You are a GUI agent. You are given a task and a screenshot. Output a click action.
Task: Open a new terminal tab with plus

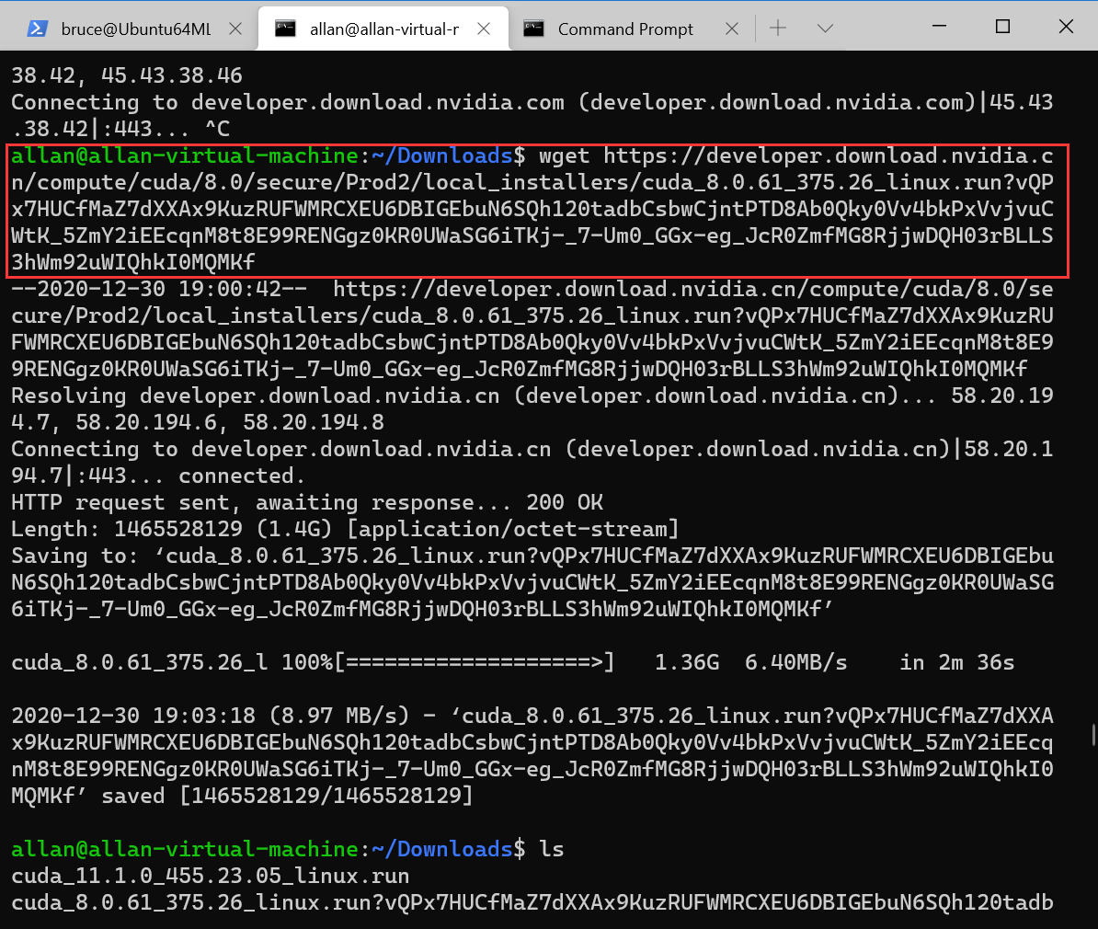pyautogui.click(x=778, y=28)
